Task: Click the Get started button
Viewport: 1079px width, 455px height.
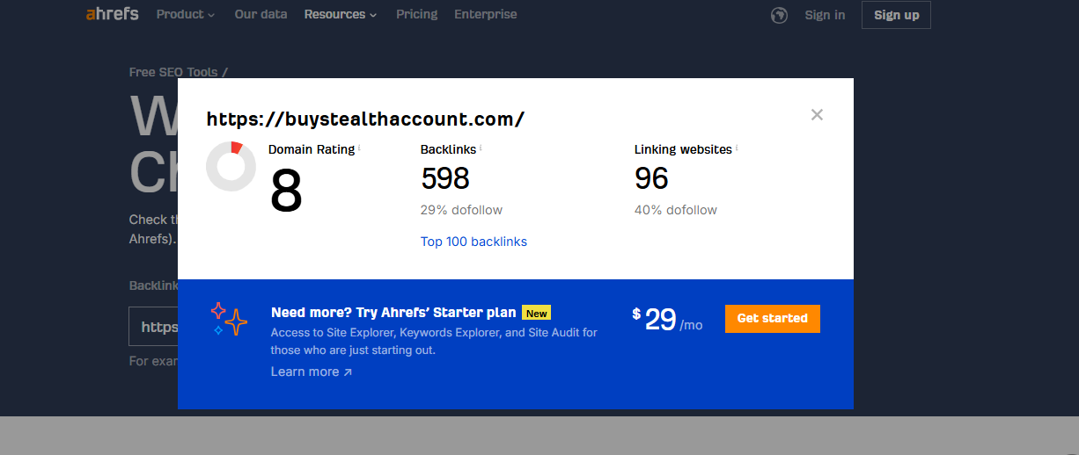Action: click(x=772, y=318)
